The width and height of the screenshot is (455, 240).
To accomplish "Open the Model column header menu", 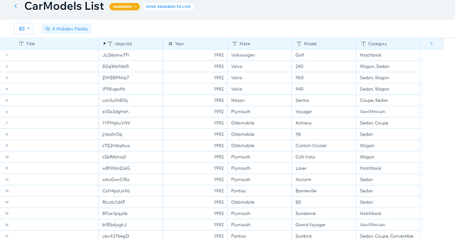I will coord(324,43).
